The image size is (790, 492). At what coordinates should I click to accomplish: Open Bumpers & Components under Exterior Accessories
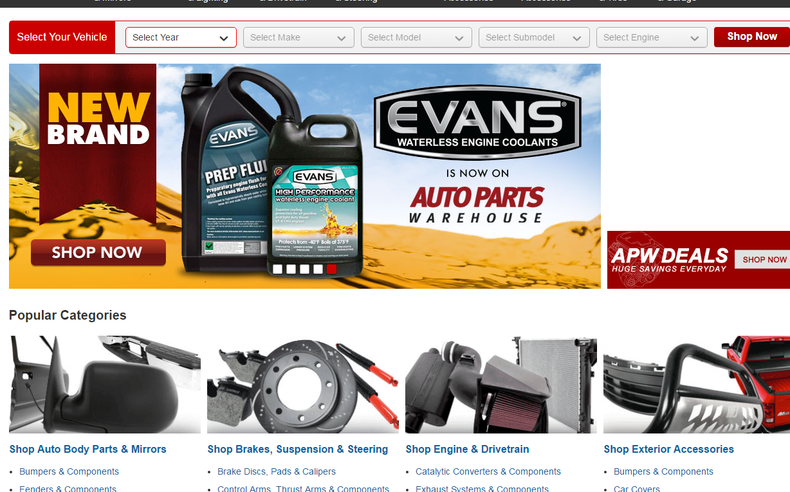(x=664, y=471)
